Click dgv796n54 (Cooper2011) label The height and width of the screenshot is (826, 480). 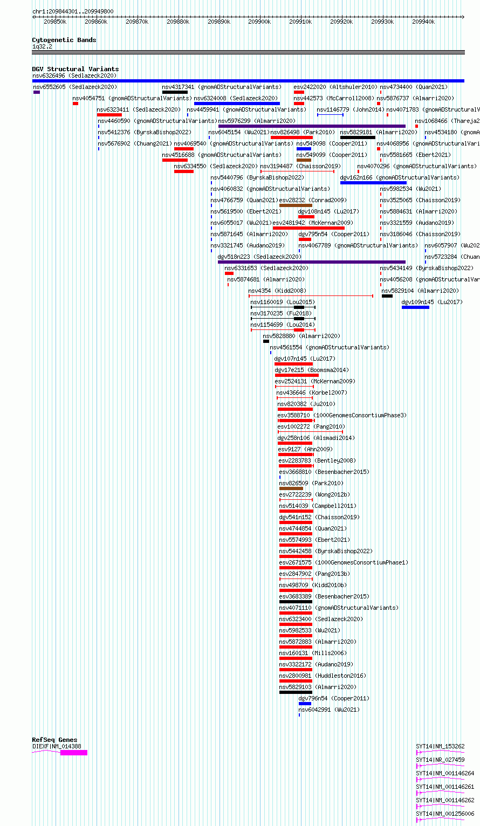click(x=334, y=698)
